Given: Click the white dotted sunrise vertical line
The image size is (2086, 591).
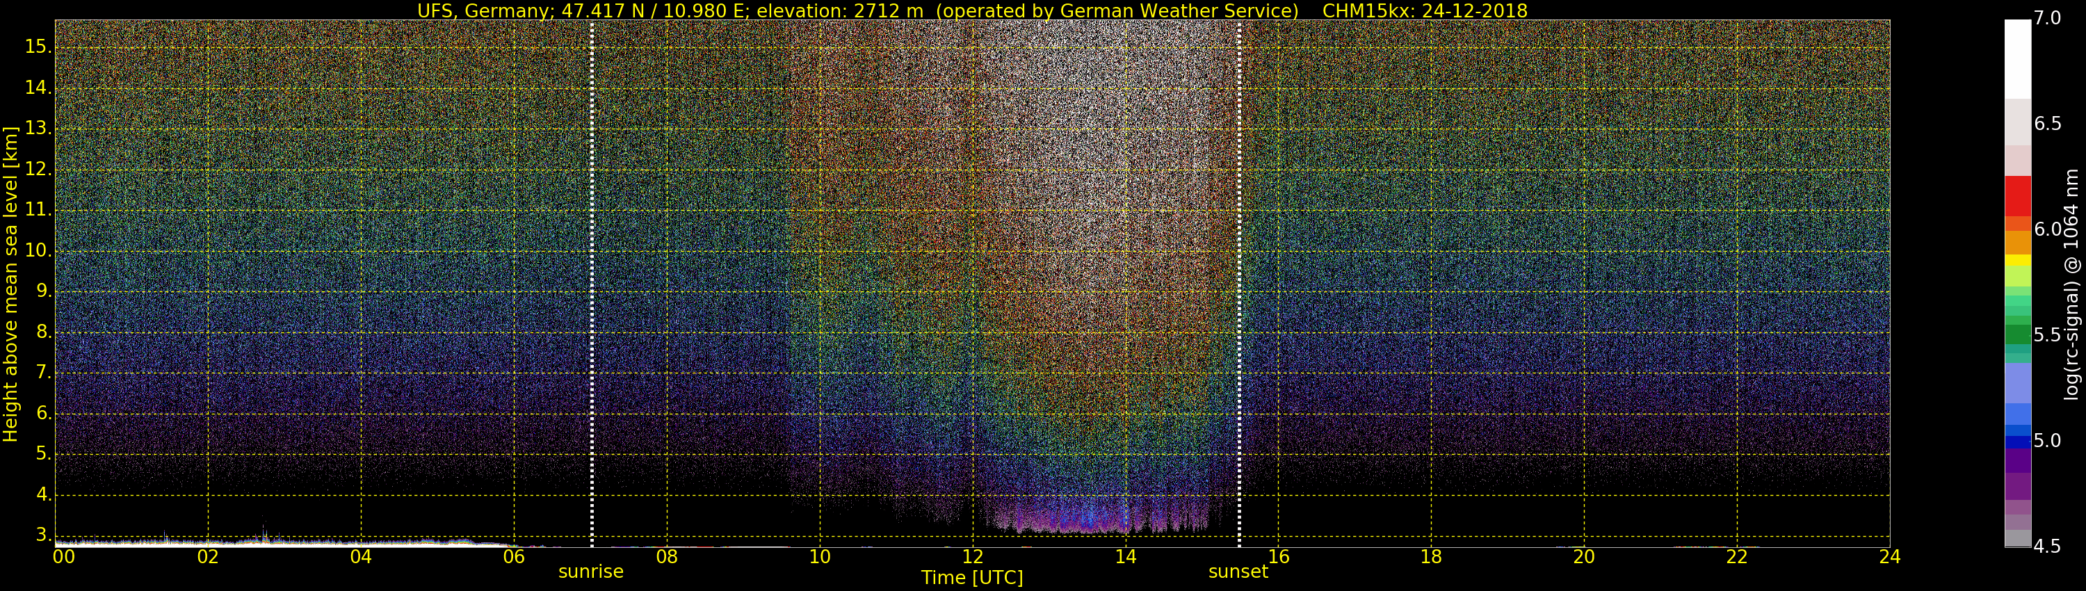Looking at the screenshot, I should point(592,284).
